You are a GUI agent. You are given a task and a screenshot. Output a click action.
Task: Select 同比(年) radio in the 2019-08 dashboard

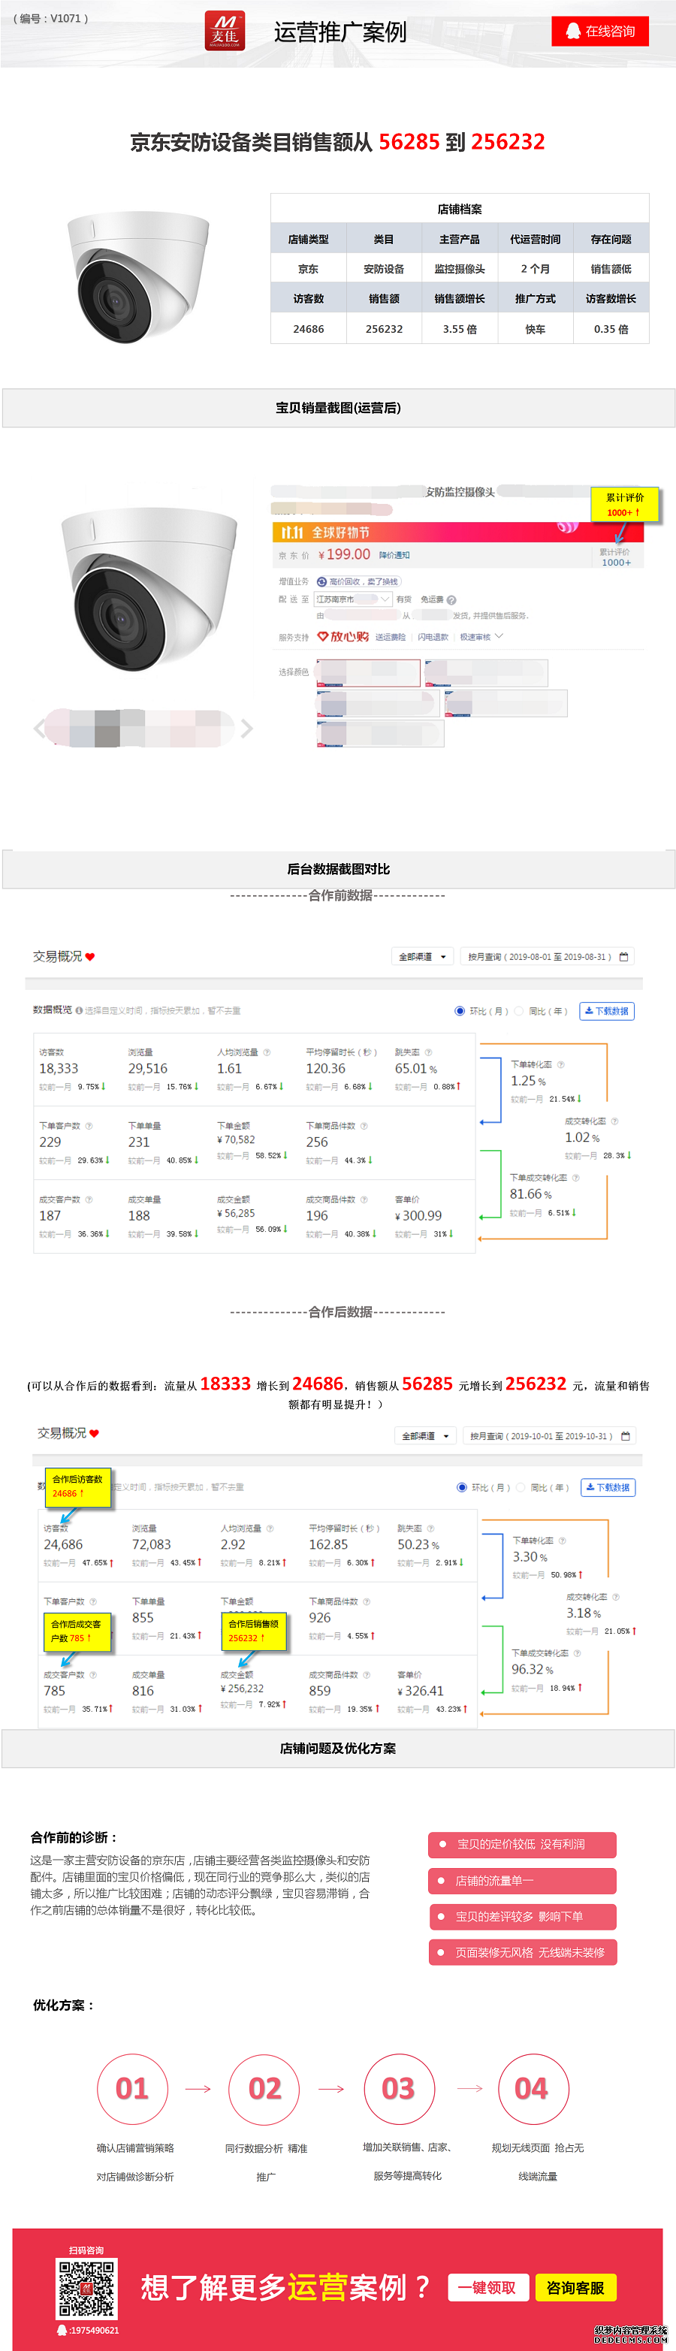click(519, 1010)
